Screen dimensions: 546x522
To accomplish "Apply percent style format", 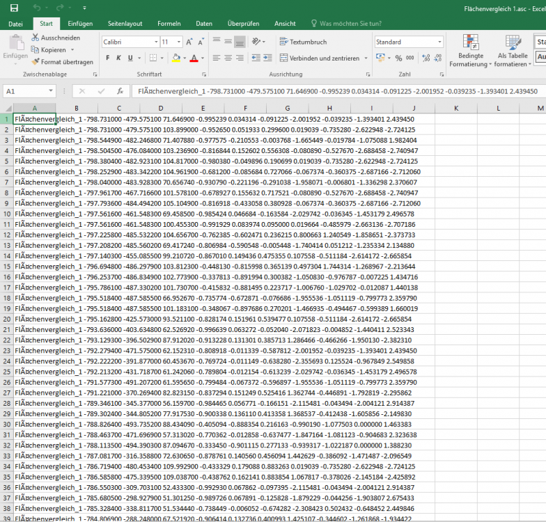I will 398,58.
